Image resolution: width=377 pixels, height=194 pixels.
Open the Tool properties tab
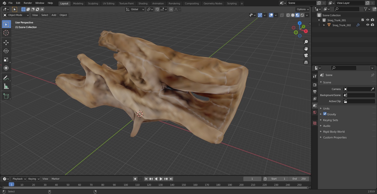(315, 76)
